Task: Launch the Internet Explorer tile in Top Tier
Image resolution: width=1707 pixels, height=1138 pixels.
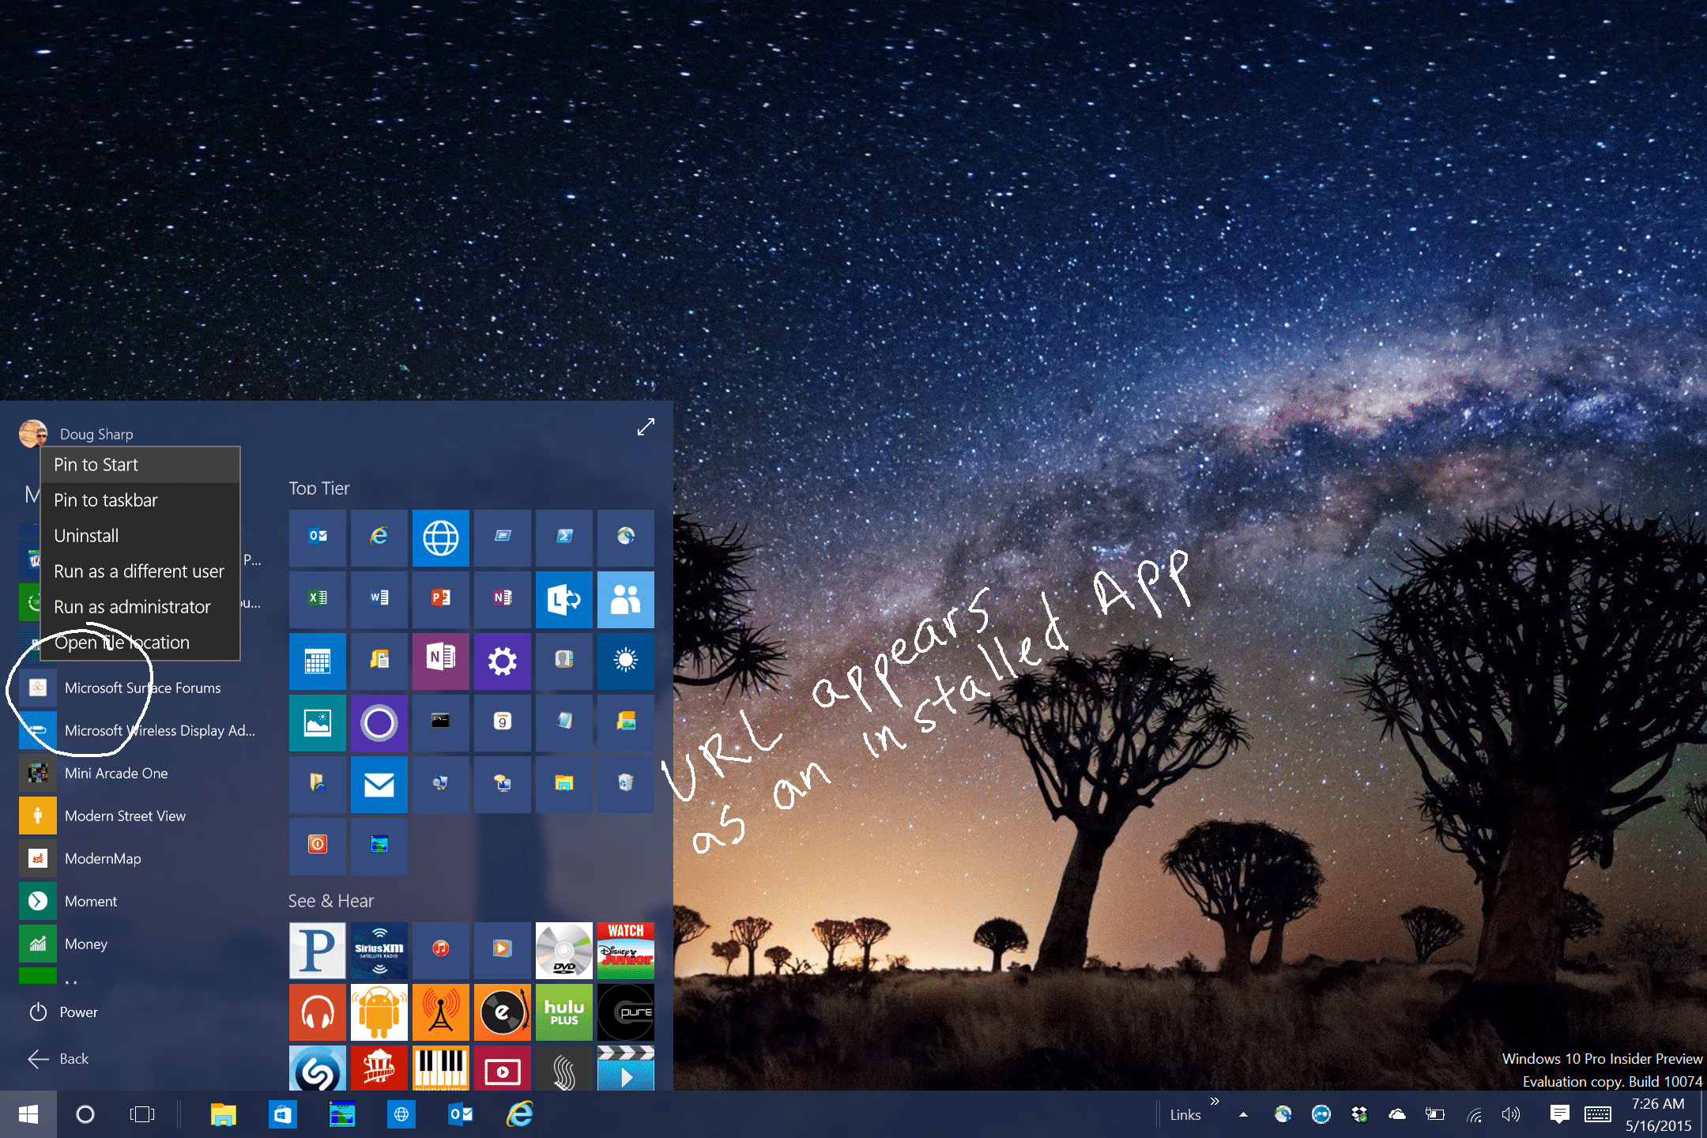Action: (379, 537)
